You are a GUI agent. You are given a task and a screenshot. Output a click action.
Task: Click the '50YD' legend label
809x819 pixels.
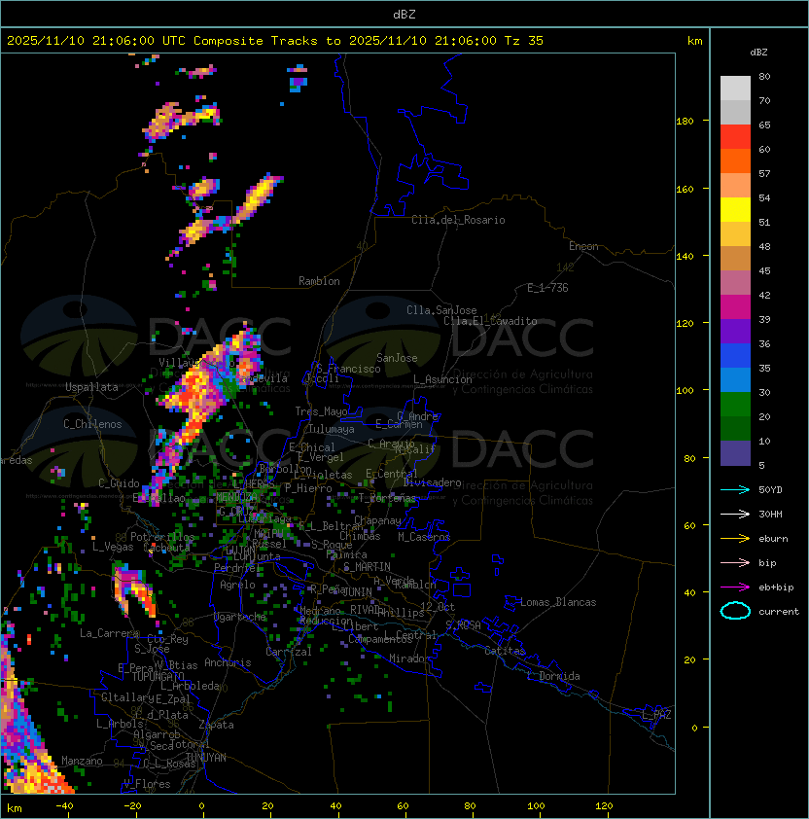[770, 489]
